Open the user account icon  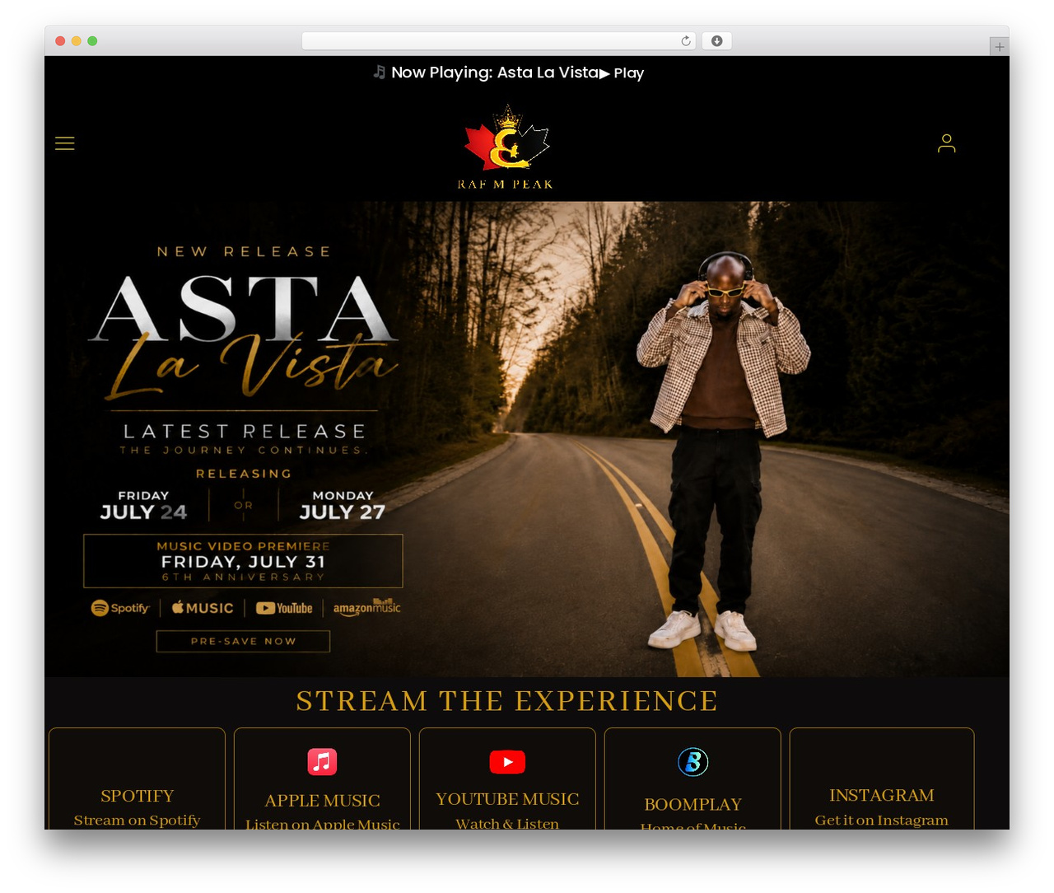click(x=946, y=143)
